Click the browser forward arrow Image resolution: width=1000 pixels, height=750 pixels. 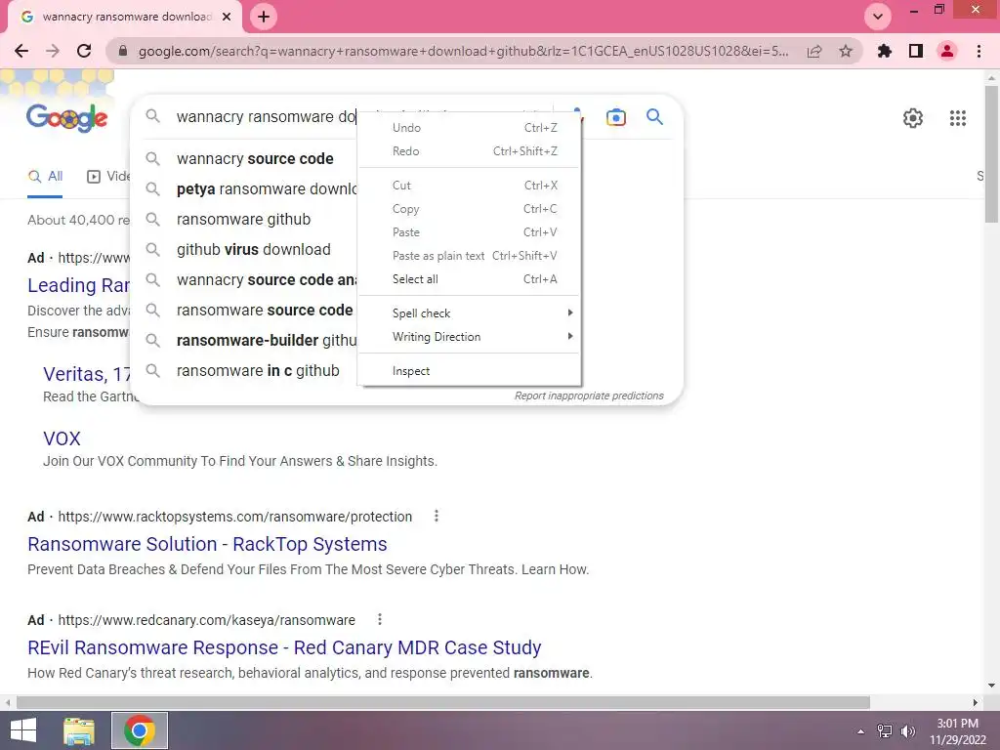pyautogui.click(x=53, y=51)
